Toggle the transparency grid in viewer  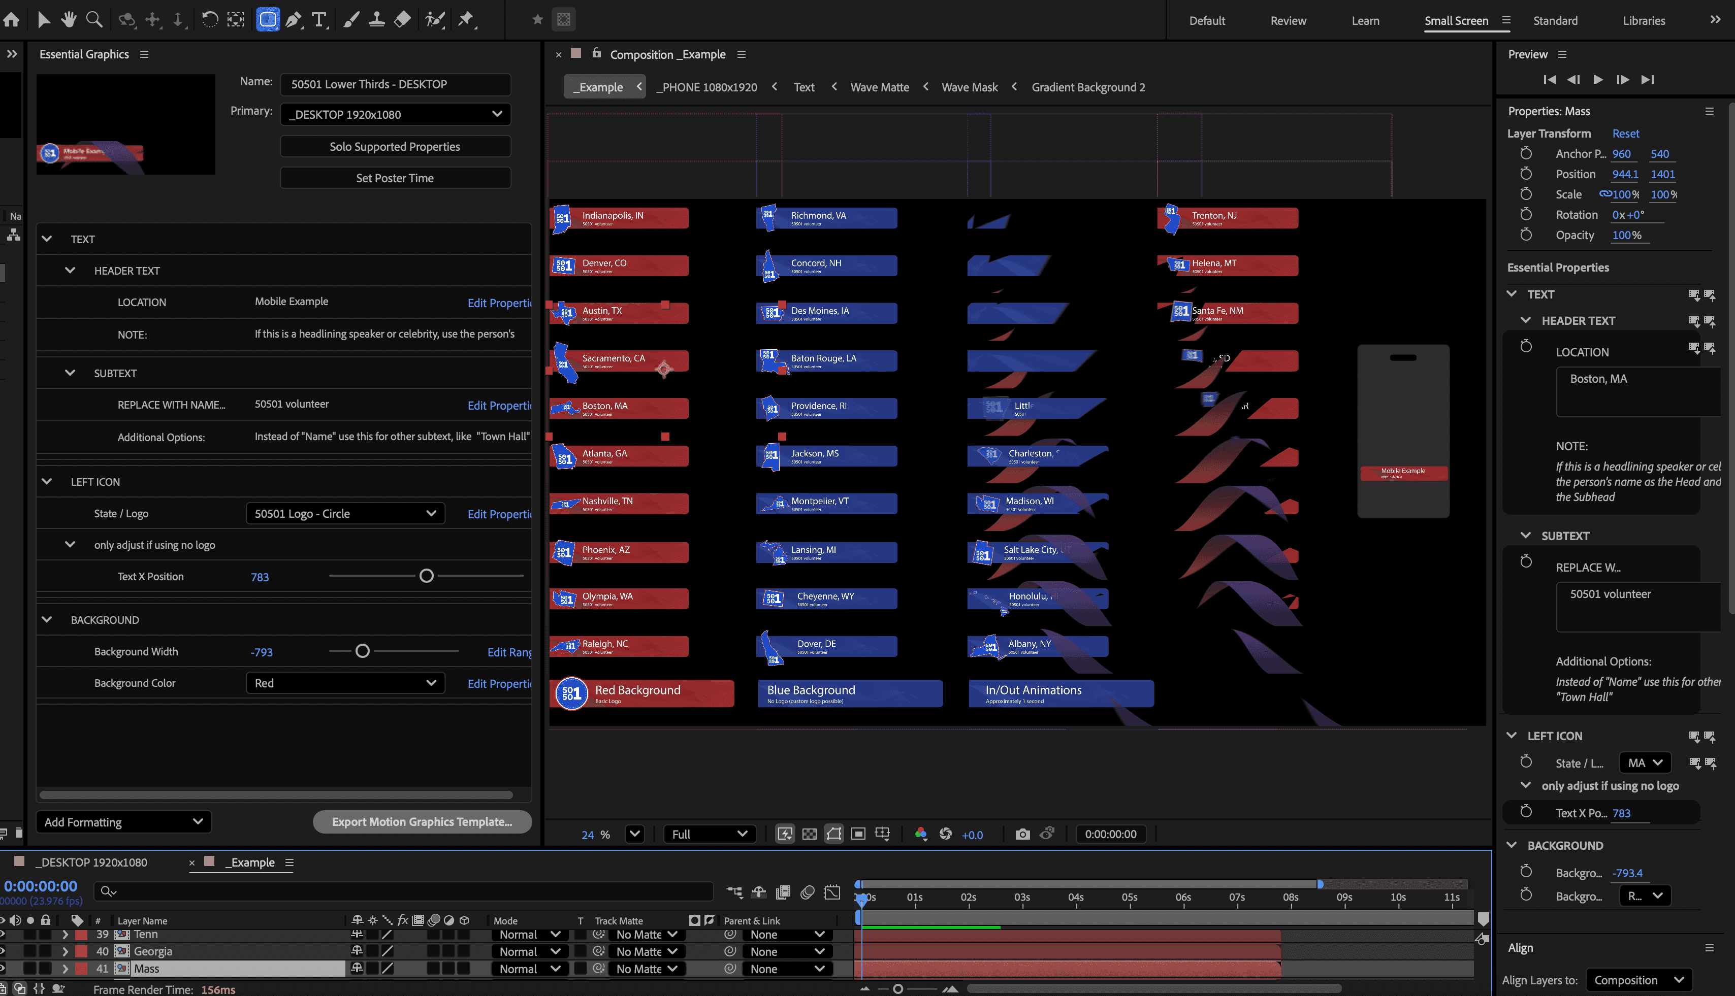(809, 834)
